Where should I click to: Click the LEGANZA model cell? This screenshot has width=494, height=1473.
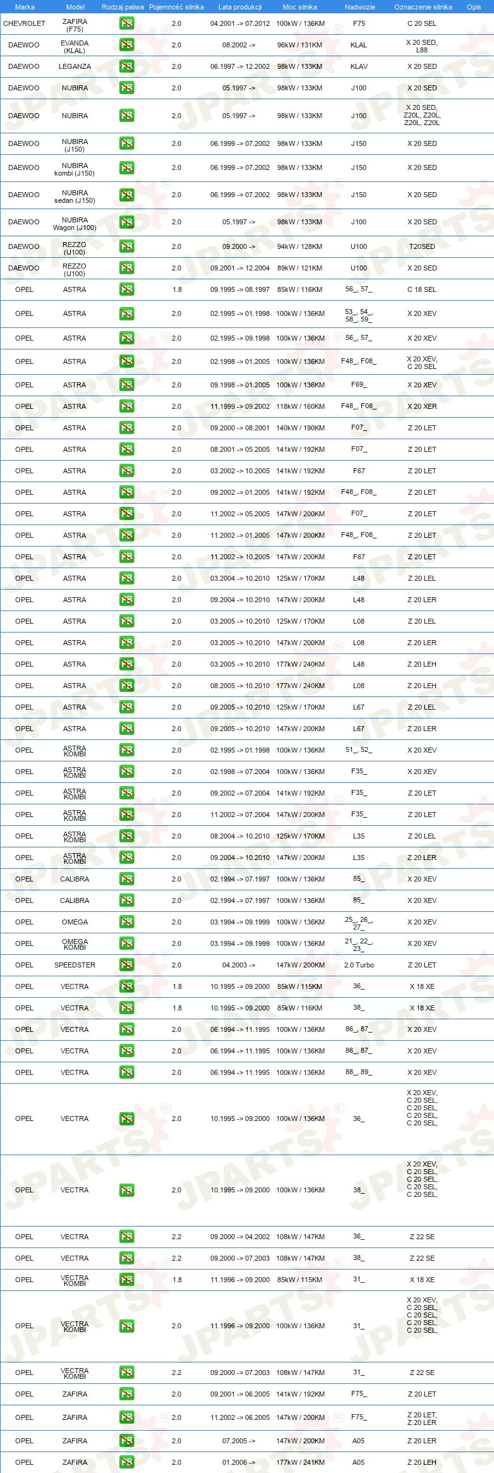(75, 66)
